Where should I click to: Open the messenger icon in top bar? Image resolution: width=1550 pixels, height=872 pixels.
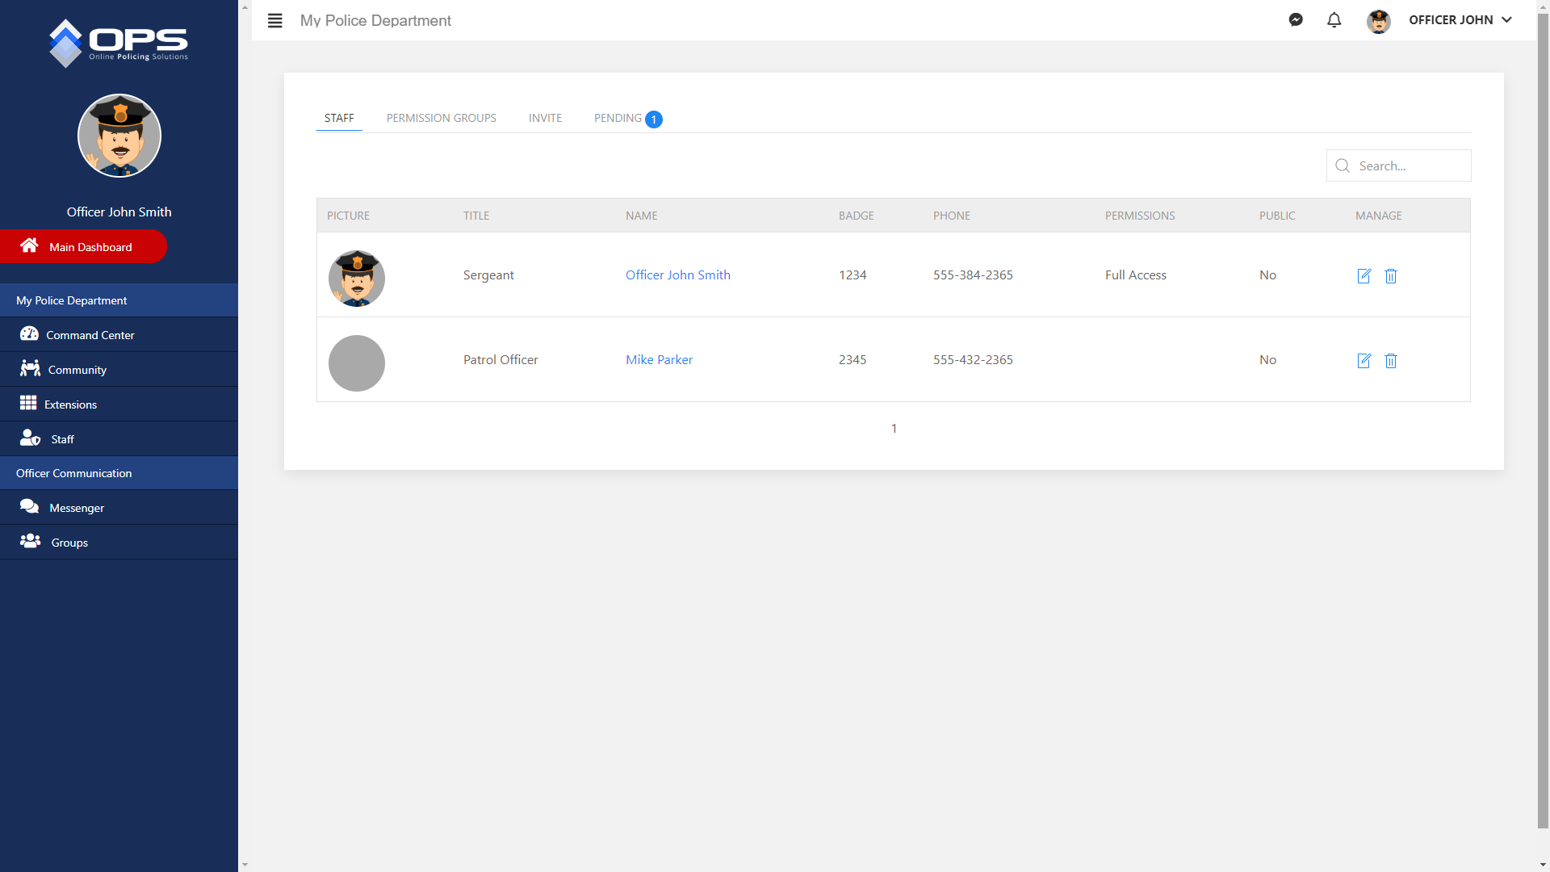coord(1296,20)
